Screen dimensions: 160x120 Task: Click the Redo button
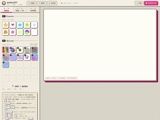click(x=42, y=3)
